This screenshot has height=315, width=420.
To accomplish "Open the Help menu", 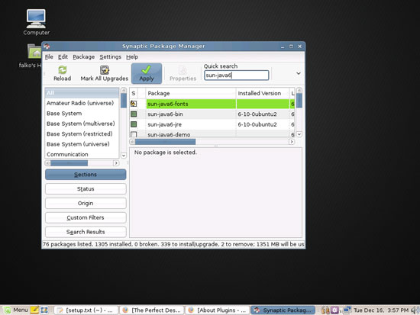I will 132,56.
